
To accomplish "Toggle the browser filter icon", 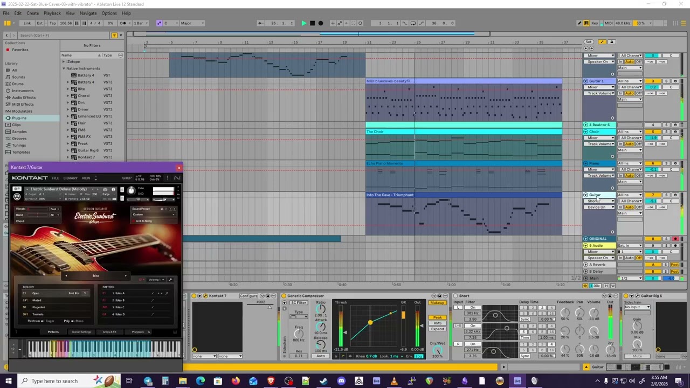I will 114,35.
